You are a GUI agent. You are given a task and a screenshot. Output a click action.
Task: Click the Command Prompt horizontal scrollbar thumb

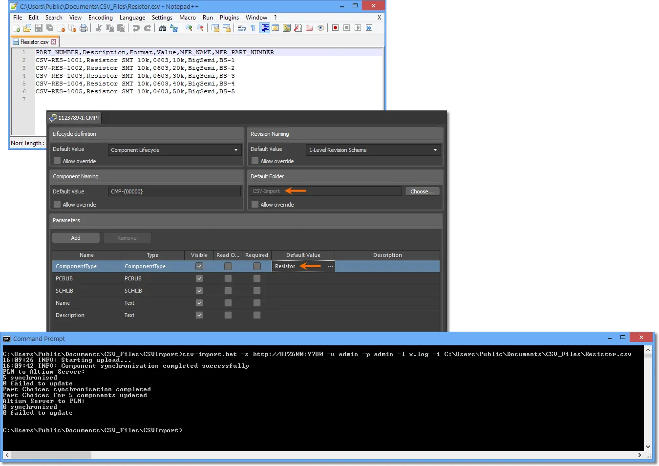pyautogui.click(x=51, y=455)
